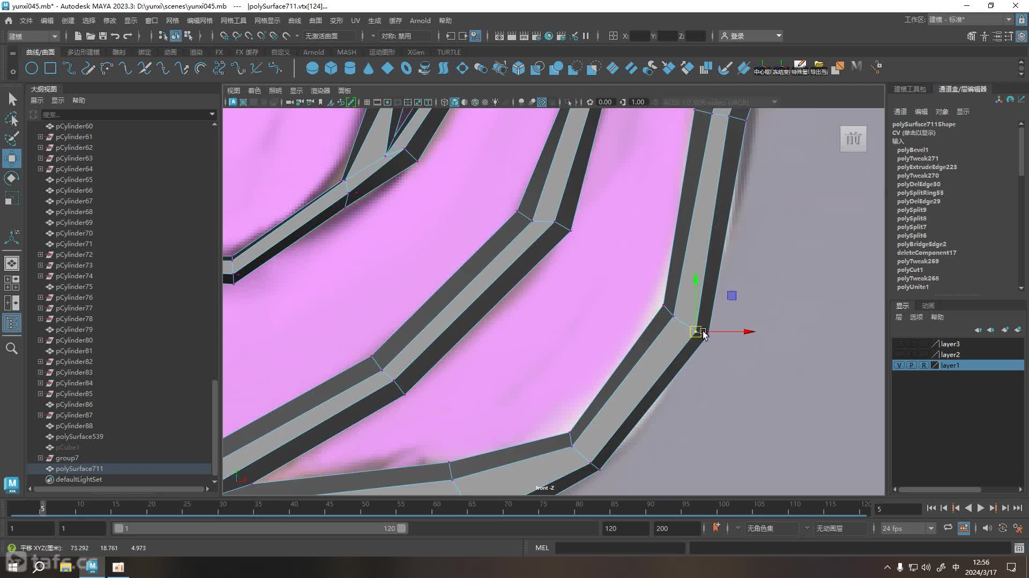Screen dimensions: 1029x578
Task: Open the outliner search filter dropdown
Action: click(x=212, y=114)
